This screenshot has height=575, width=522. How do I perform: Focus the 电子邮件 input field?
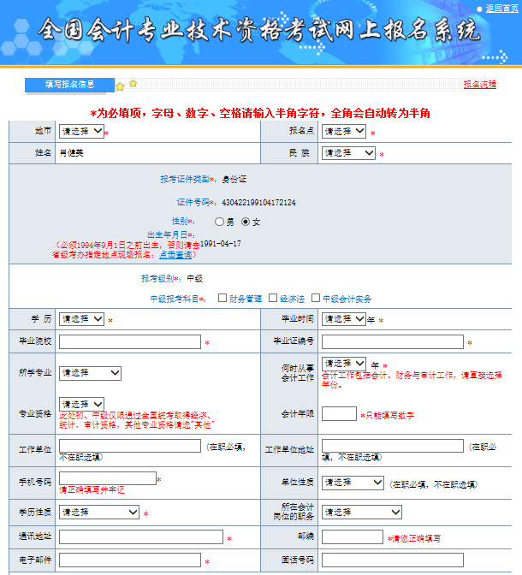pyautogui.click(x=130, y=560)
